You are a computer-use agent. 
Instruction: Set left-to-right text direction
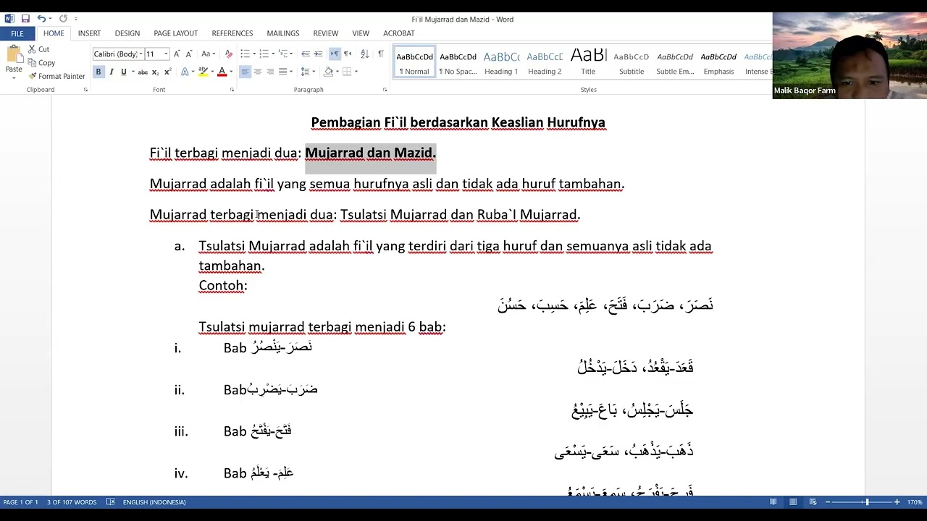tap(335, 54)
